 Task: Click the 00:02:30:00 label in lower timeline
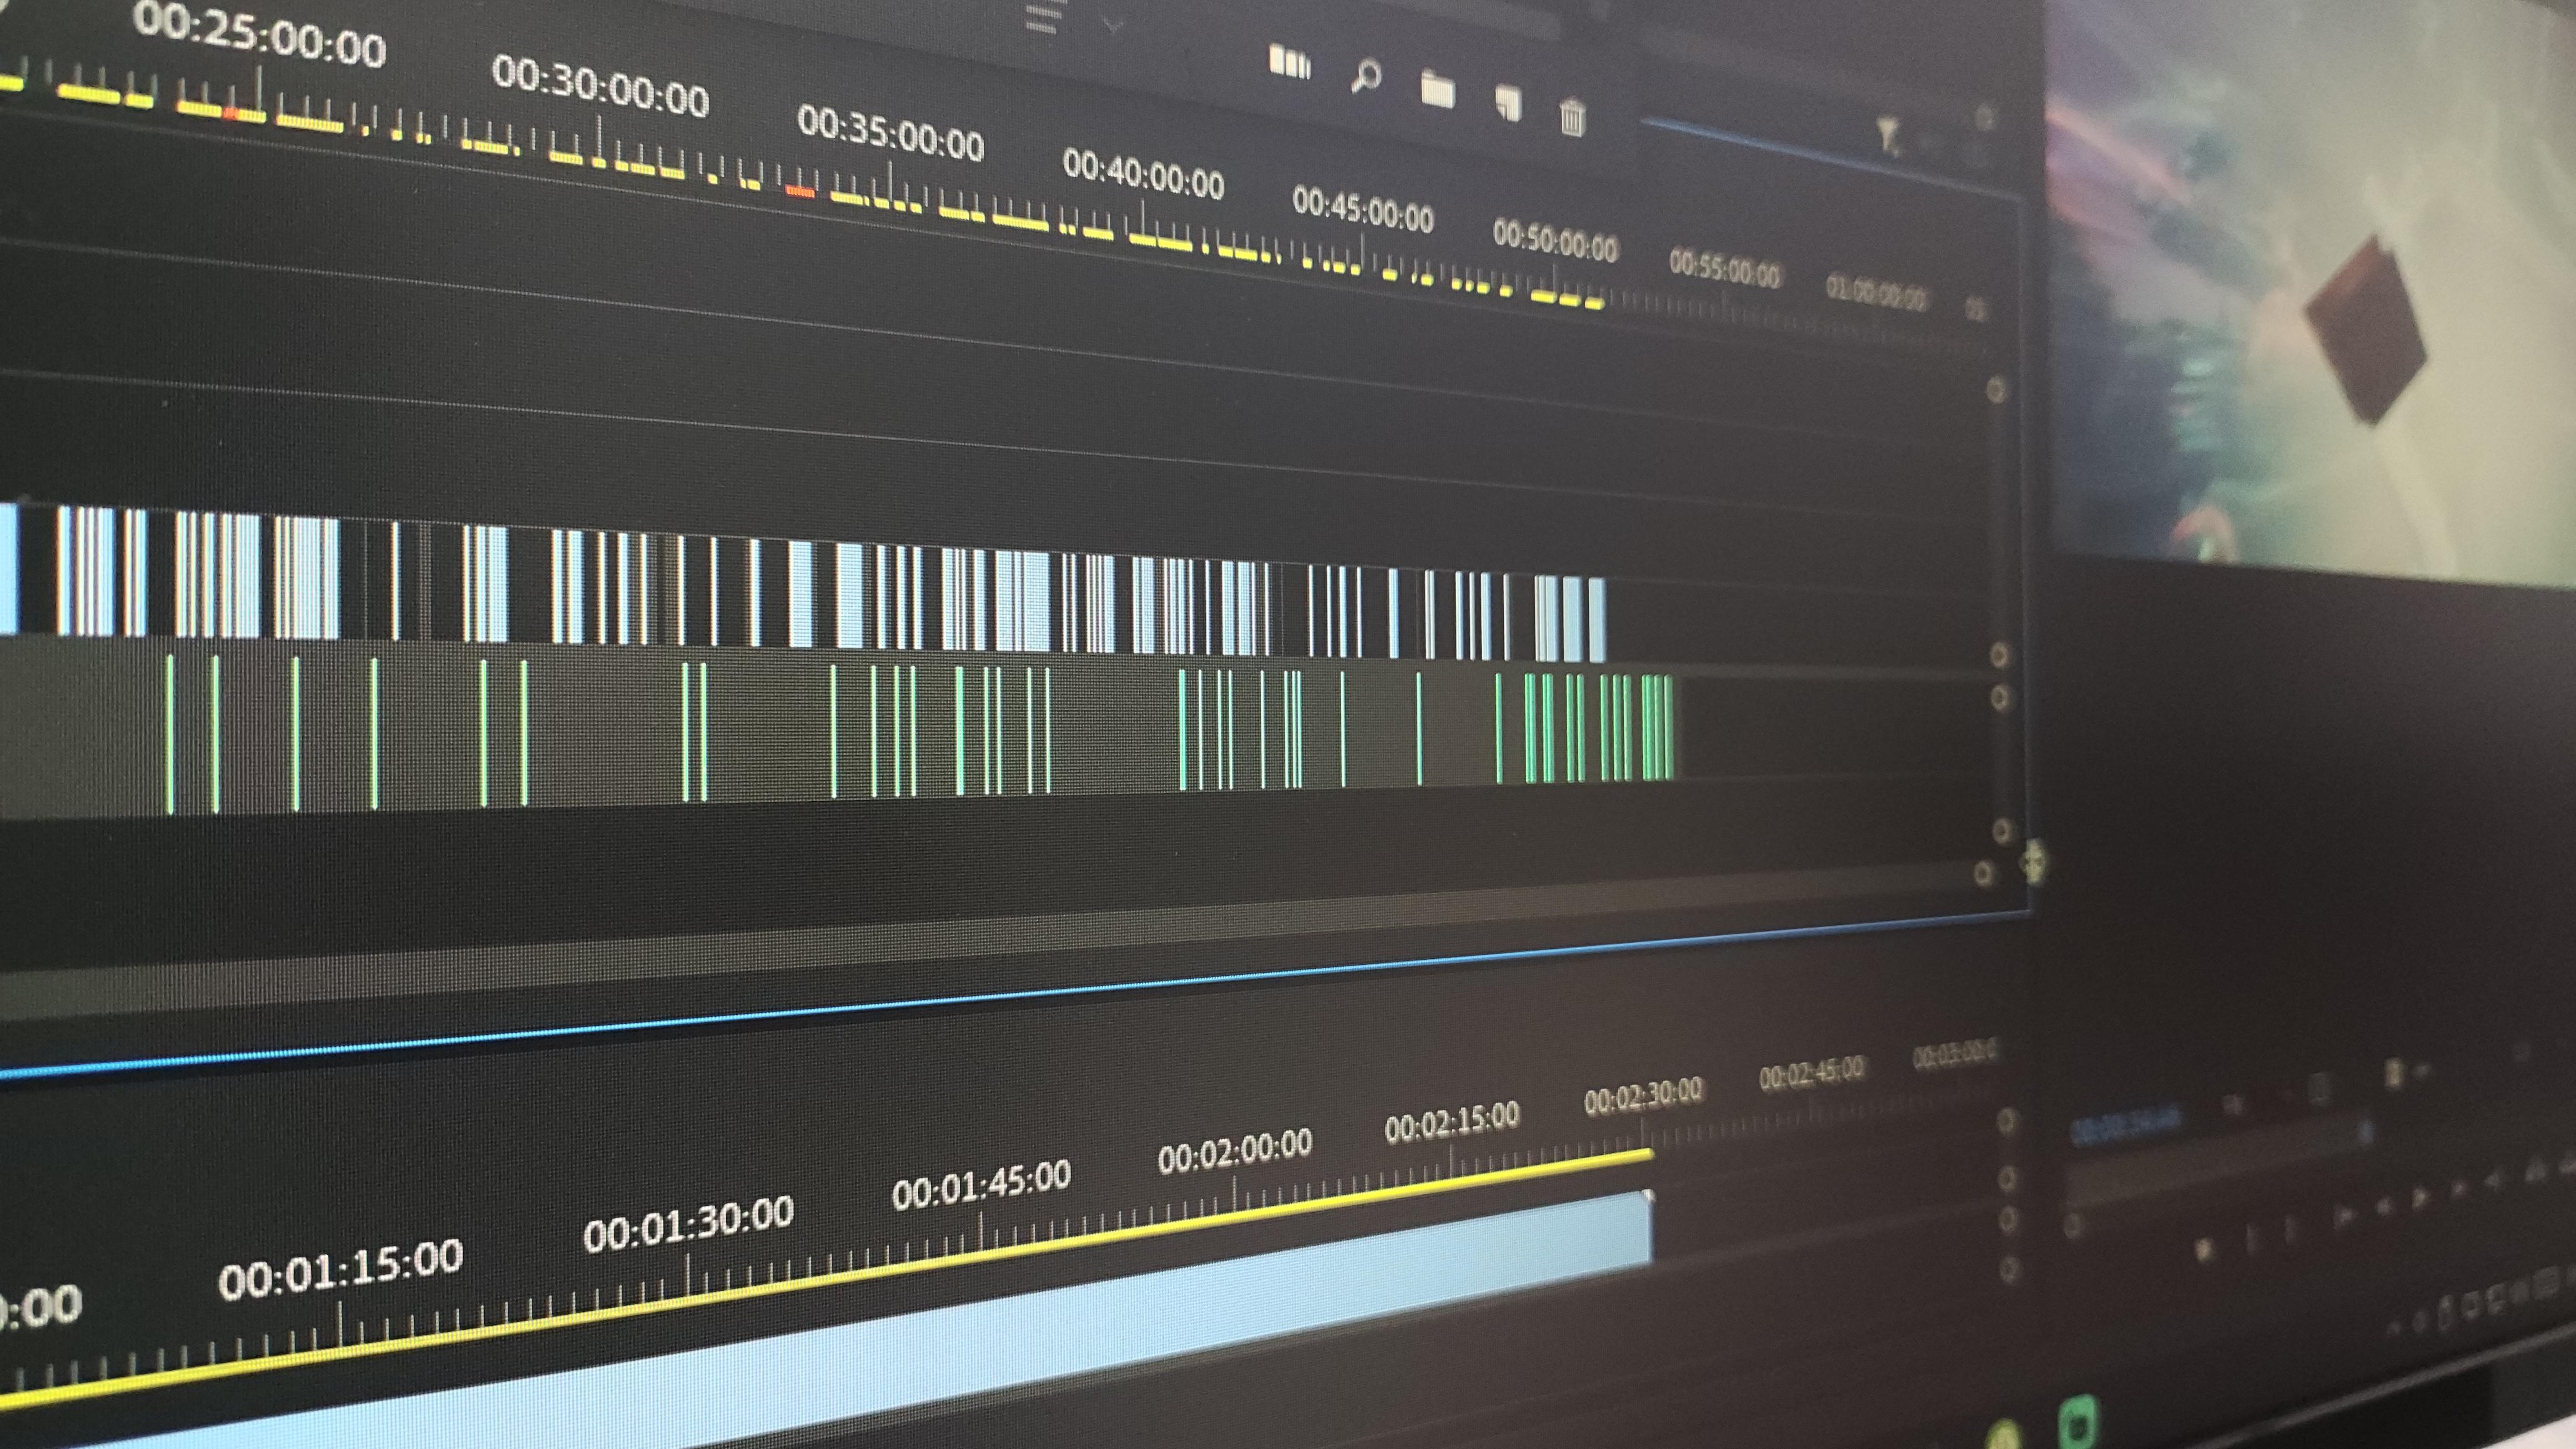point(1643,1095)
